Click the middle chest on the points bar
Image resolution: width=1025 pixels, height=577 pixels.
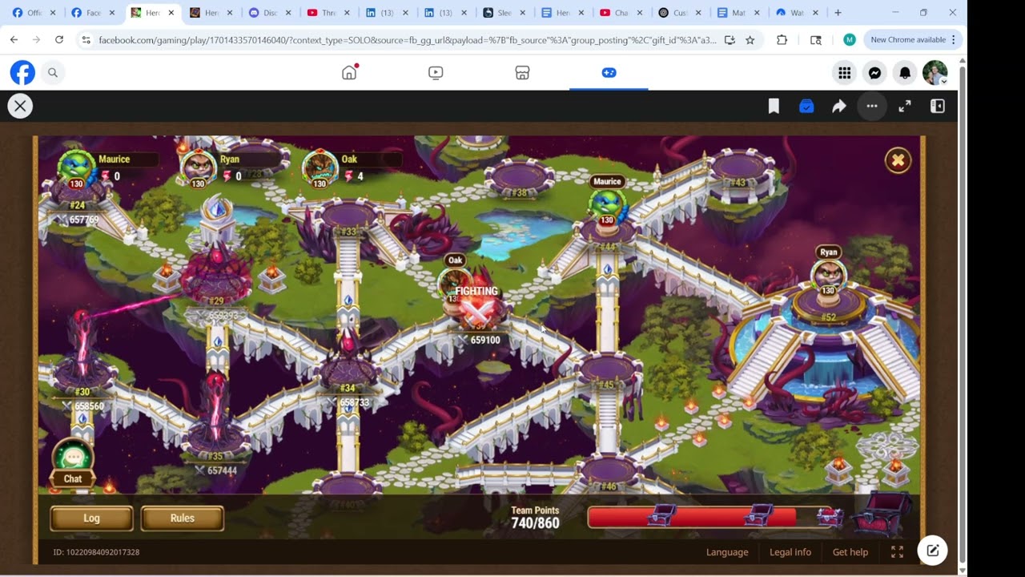[x=759, y=516]
